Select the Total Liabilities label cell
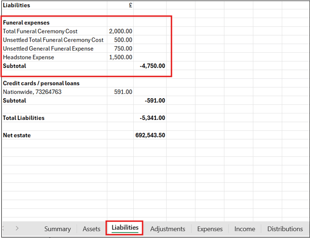The height and width of the screenshot is (238, 310). coord(55,118)
